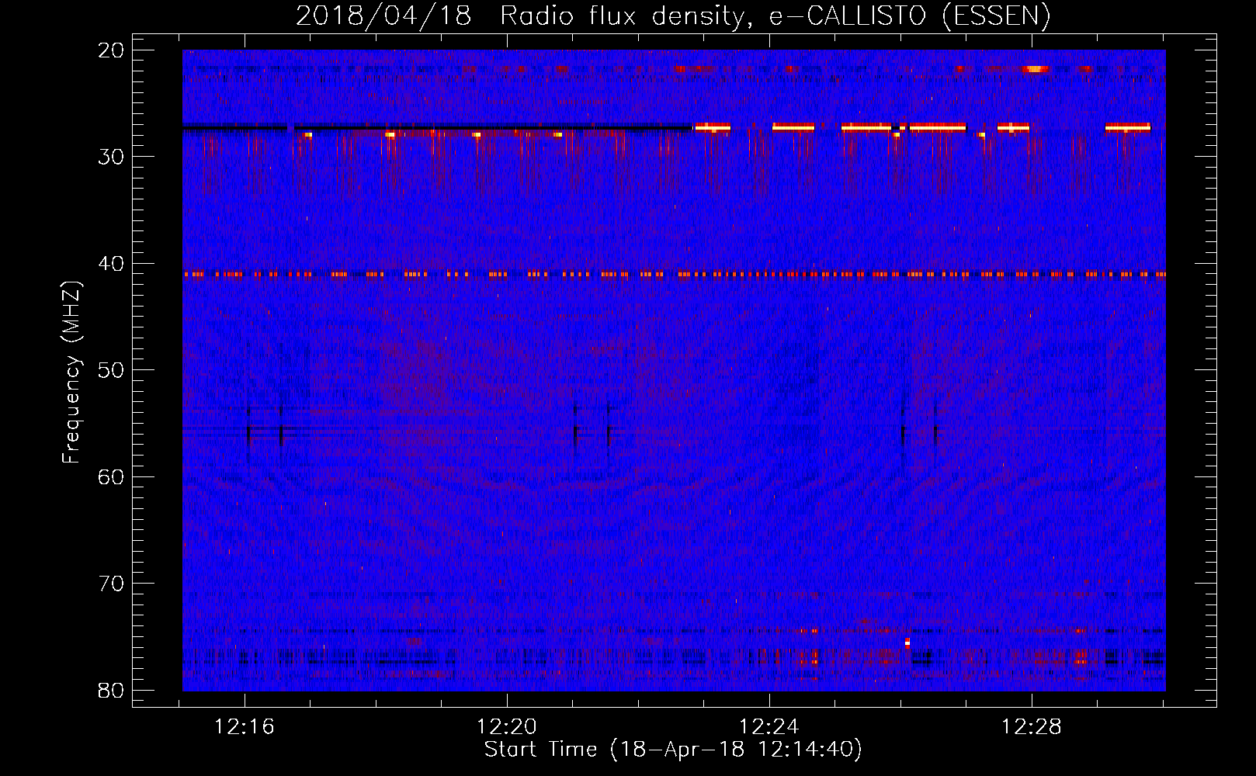Click the 'Frequency (MHZ)' y-axis label
This screenshot has width=1256, height=776.
(71, 372)
